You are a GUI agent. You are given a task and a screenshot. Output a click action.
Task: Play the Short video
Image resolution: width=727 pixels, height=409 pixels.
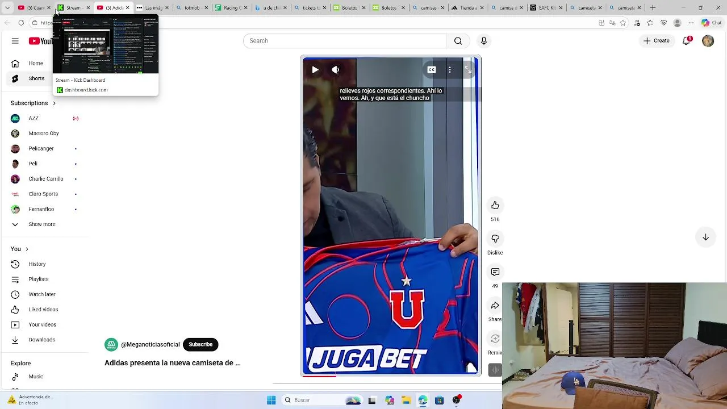coord(315,70)
